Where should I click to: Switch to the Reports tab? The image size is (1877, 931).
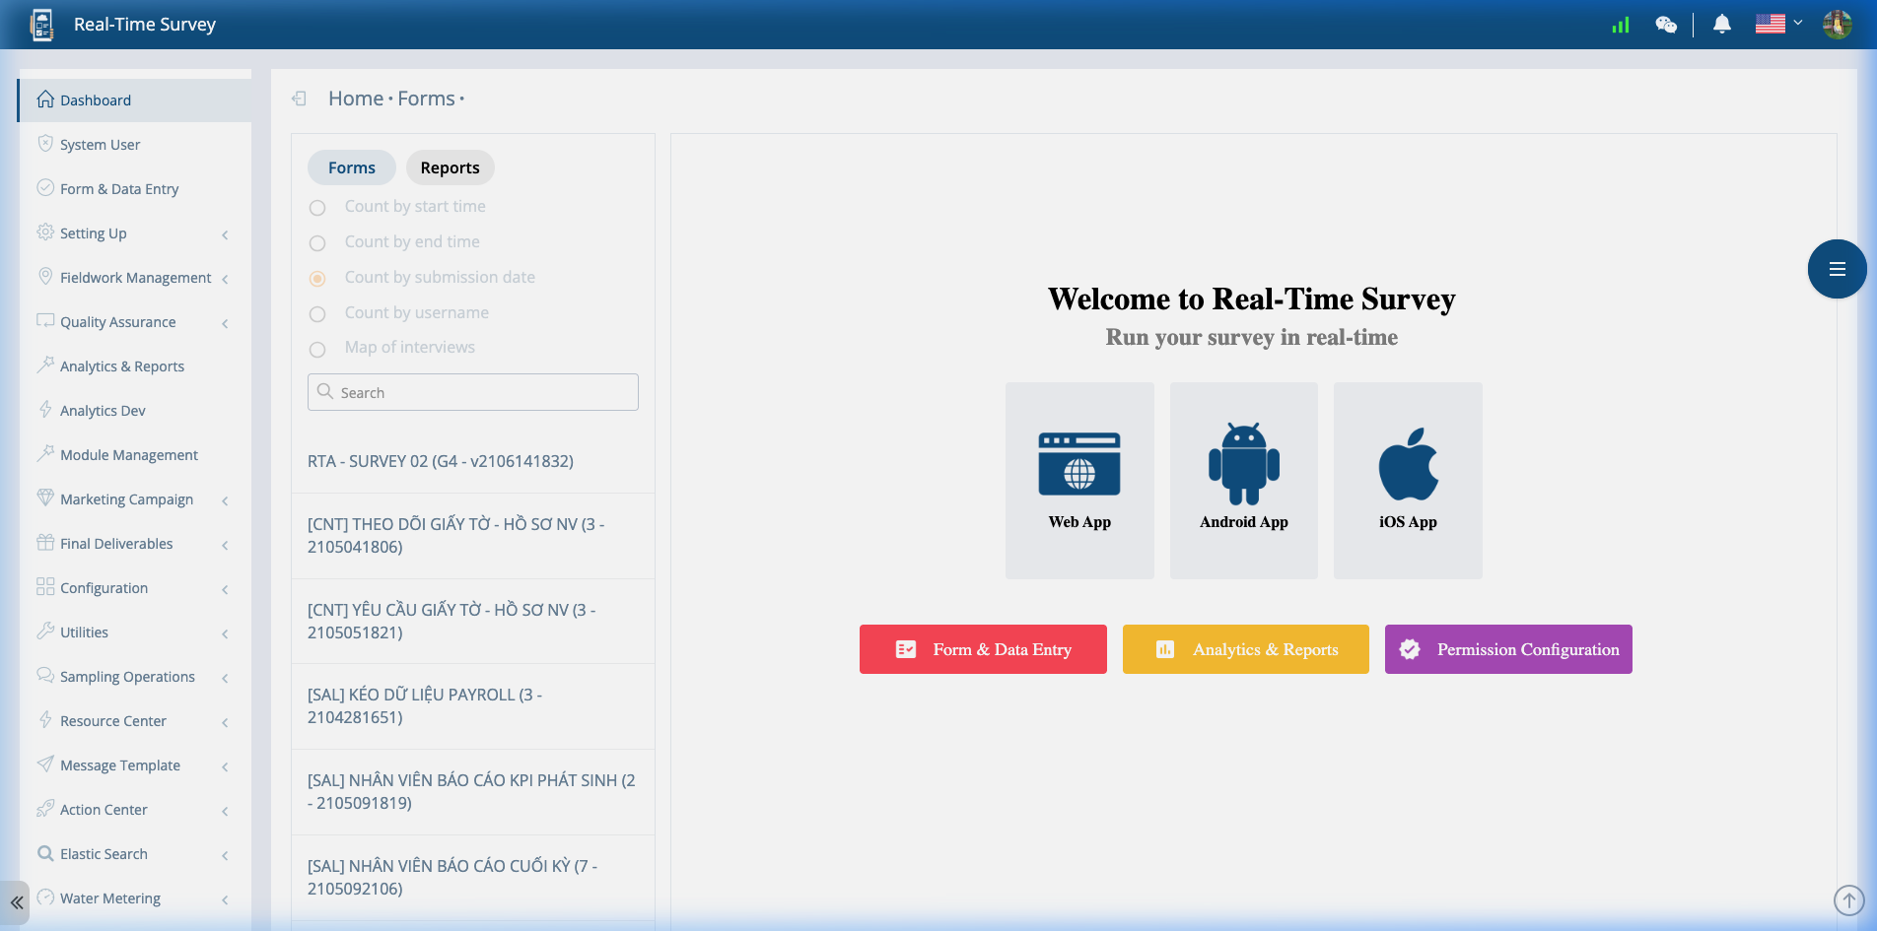click(450, 167)
